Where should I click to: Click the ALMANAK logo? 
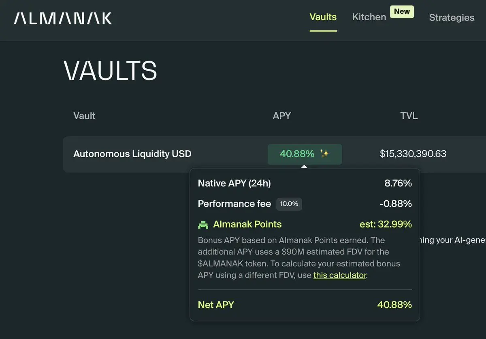(63, 18)
